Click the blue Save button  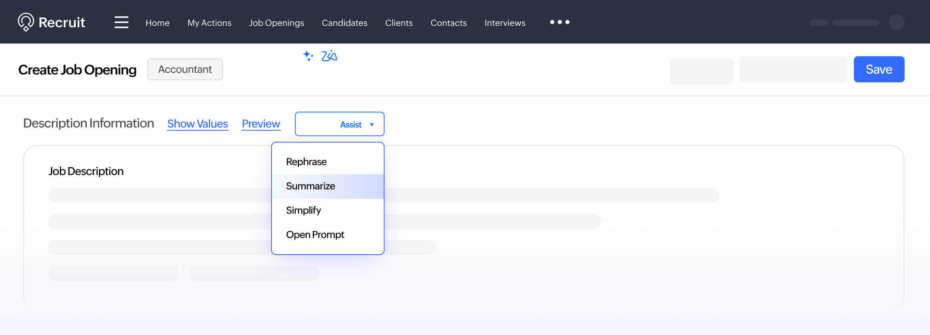[x=879, y=69]
